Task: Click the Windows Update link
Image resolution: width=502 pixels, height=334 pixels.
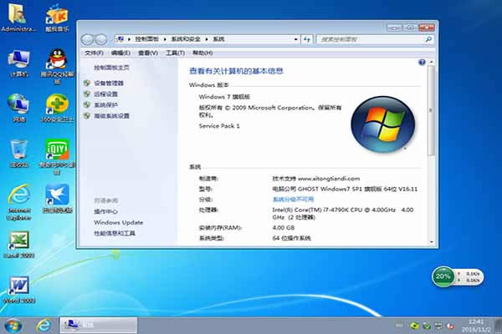Action: (x=118, y=223)
